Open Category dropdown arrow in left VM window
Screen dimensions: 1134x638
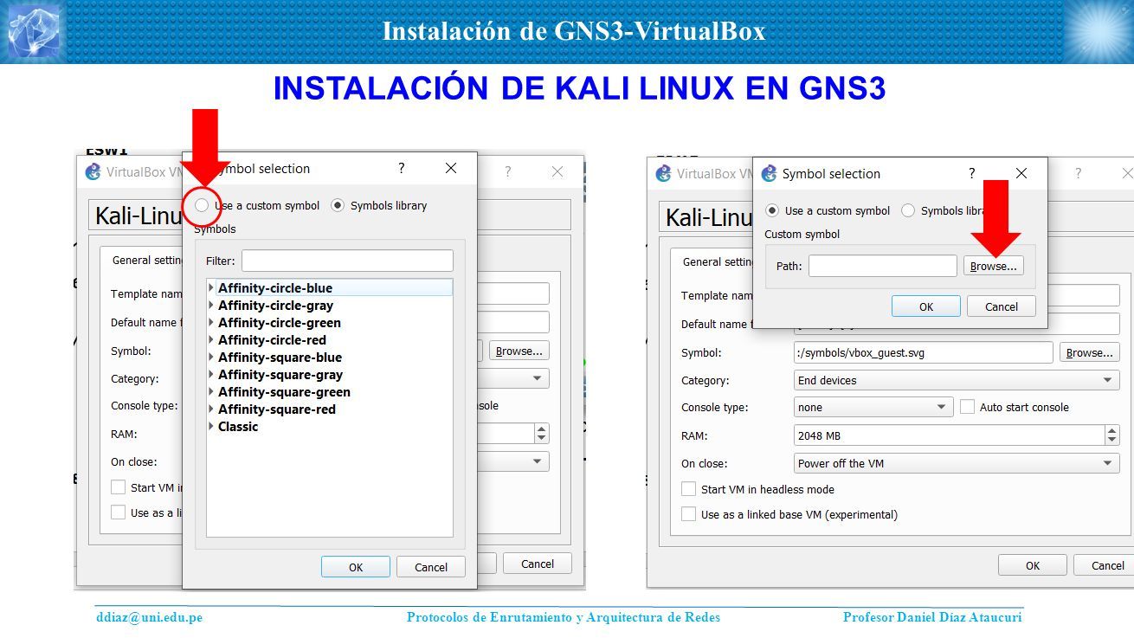point(538,378)
